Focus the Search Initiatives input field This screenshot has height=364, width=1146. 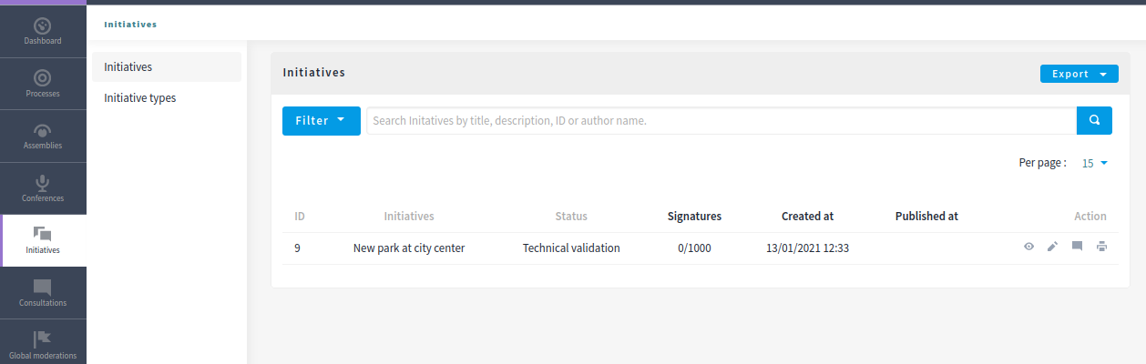[721, 120]
